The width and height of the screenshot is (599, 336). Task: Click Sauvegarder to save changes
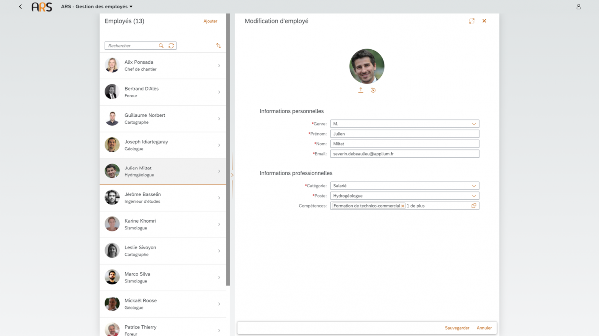(x=457, y=328)
